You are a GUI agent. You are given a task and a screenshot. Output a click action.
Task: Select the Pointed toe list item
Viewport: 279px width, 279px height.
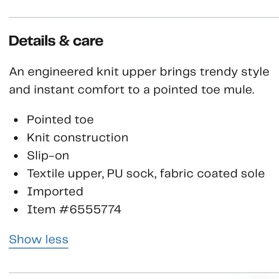[60, 120]
